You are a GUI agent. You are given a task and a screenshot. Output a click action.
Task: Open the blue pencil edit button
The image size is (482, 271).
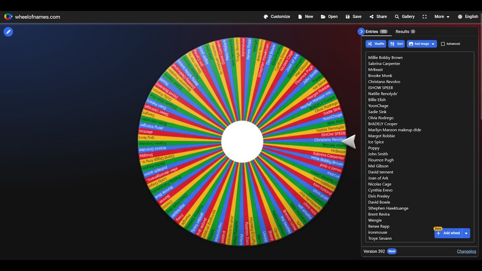[x=8, y=32]
